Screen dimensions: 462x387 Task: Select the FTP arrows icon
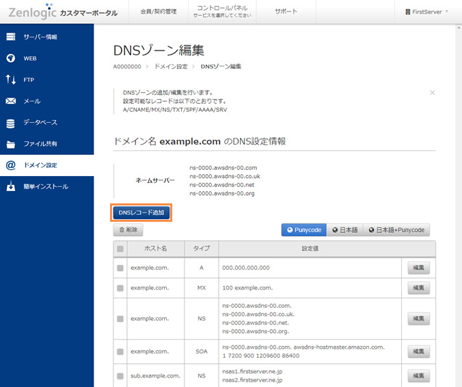[11, 80]
